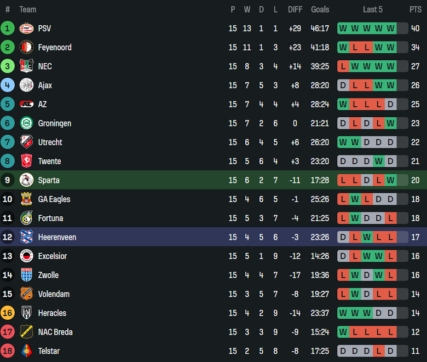Click PSV's most recent win result box

(x=390, y=28)
